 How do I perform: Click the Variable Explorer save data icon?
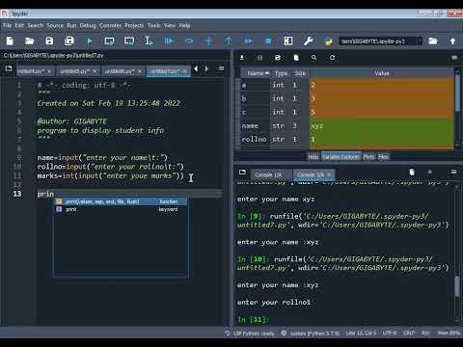pyautogui.click(x=260, y=58)
